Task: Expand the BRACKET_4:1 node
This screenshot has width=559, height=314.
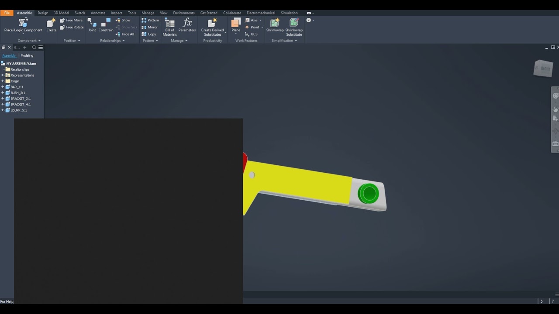Action: pyautogui.click(x=3, y=104)
